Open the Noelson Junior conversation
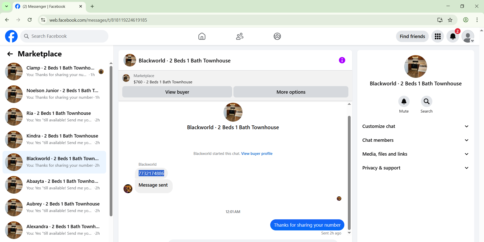The image size is (484, 242). (x=54, y=94)
